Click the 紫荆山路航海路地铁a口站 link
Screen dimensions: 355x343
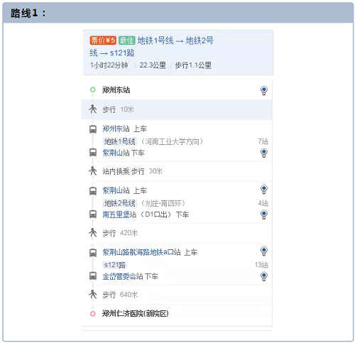[x=141, y=252]
